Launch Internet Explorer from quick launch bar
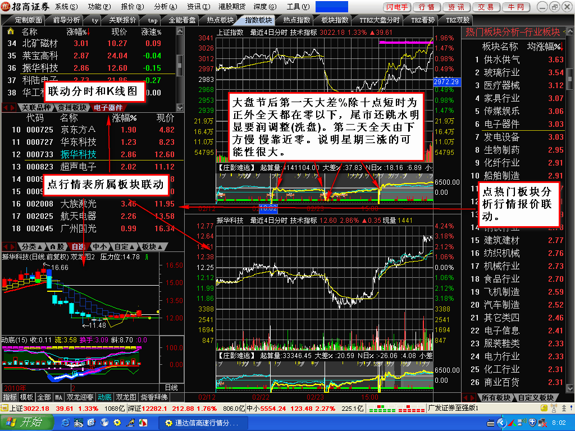 pyautogui.click(x=65, y=423)
